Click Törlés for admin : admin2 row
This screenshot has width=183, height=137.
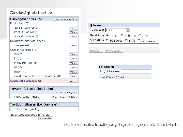pos(73,28)
